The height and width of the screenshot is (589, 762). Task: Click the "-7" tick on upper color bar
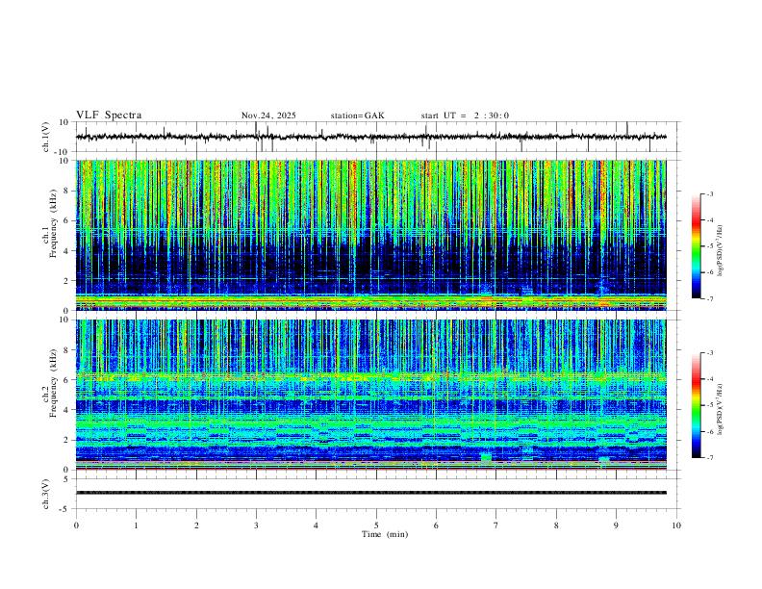pyautogui.click(x=709, y=298)
